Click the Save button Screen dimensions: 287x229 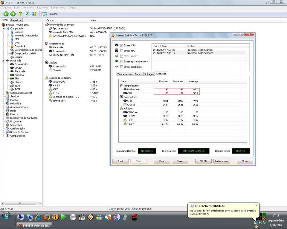pyautogui.click(x=180, y=161)
